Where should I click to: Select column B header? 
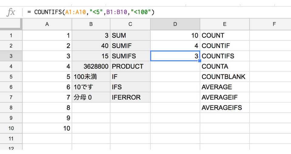tap(91, 24)
